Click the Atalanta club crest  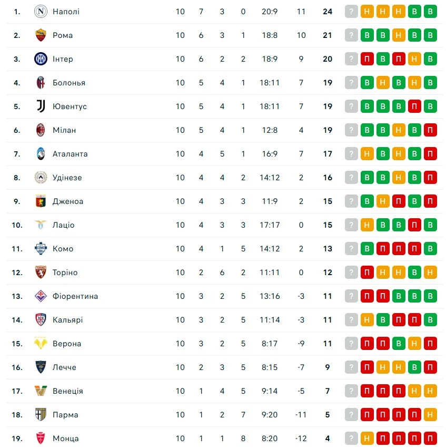41,154
